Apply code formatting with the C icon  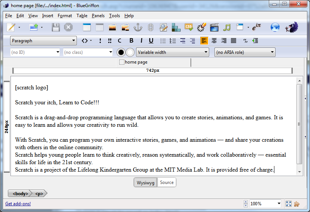pyautogui.click(x=120, y=41)
